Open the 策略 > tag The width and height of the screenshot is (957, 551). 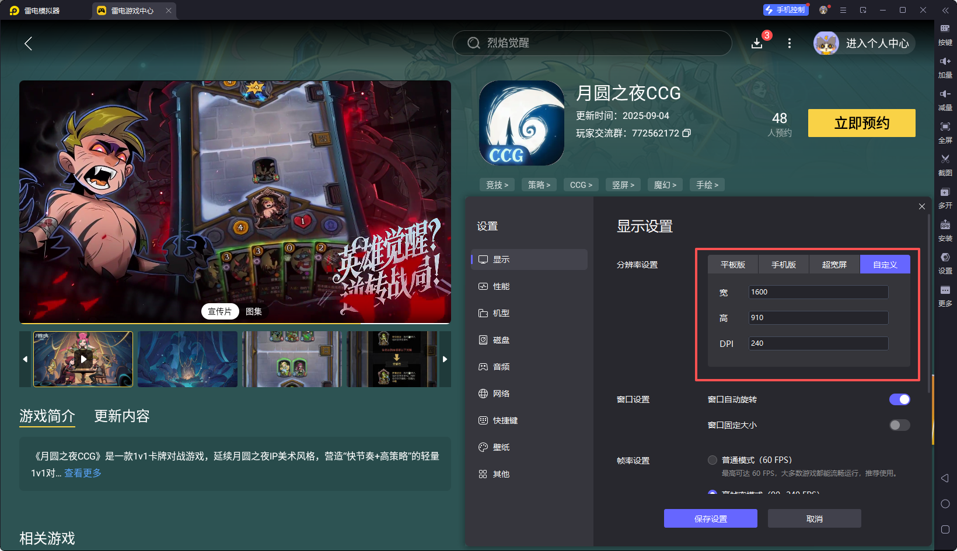[539, 185]
